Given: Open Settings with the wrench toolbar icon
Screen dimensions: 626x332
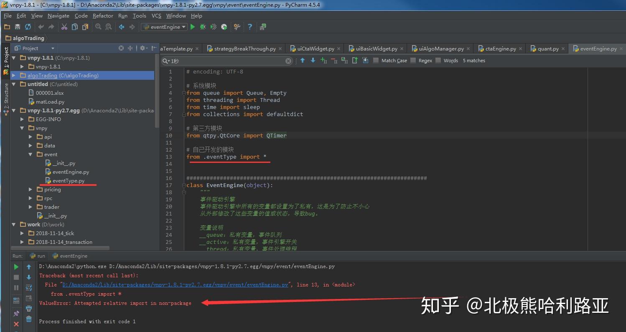Looking at the screenshot, I should click(x=237, y=27).
